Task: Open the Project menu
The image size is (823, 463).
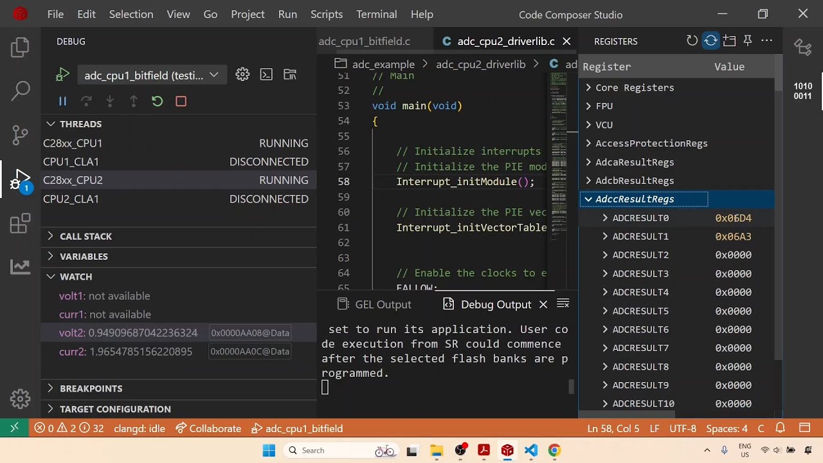Action: [248, 14]
